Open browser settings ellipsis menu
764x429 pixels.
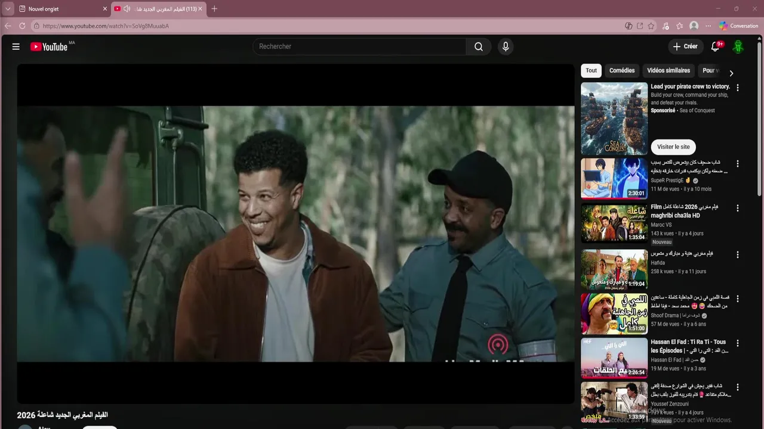(708, 26)
